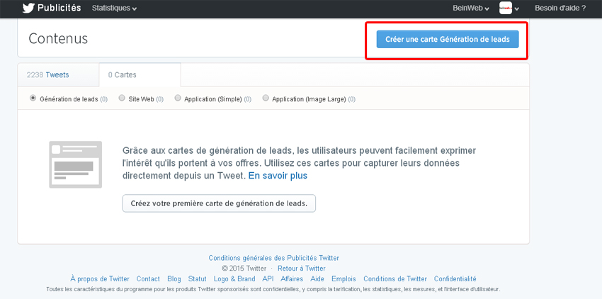The height and width of the screenshot is (299, 602).
Task: Open Conditions générales des Publicités Twitter
Action: (273, 258)
